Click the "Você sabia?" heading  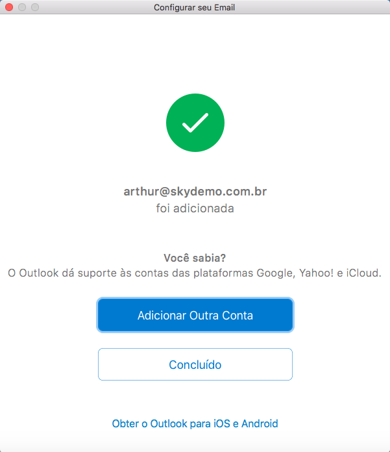click(x=195, y=257)
